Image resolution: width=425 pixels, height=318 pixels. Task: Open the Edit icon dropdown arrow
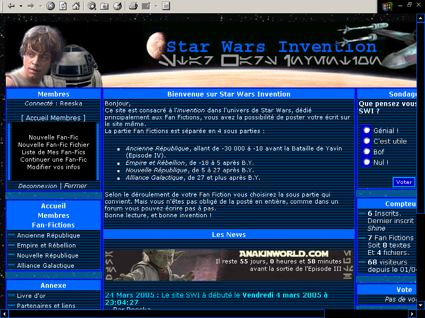pos(156,6)
